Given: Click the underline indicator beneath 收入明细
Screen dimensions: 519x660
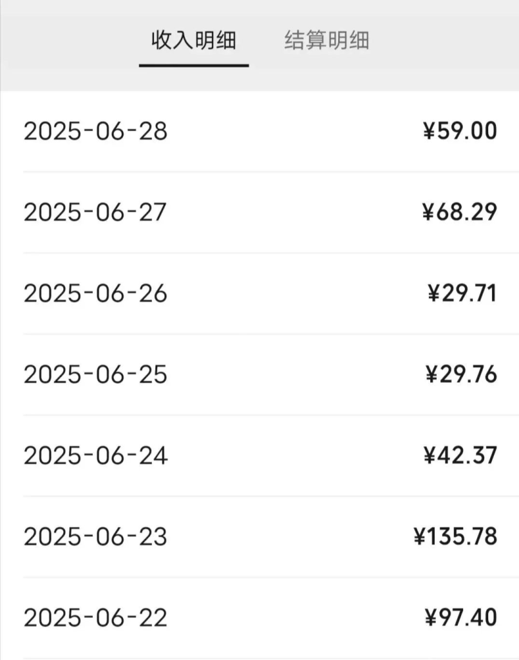Looking at the screenshot, I should pyautogui.click(x=194, y=65).
